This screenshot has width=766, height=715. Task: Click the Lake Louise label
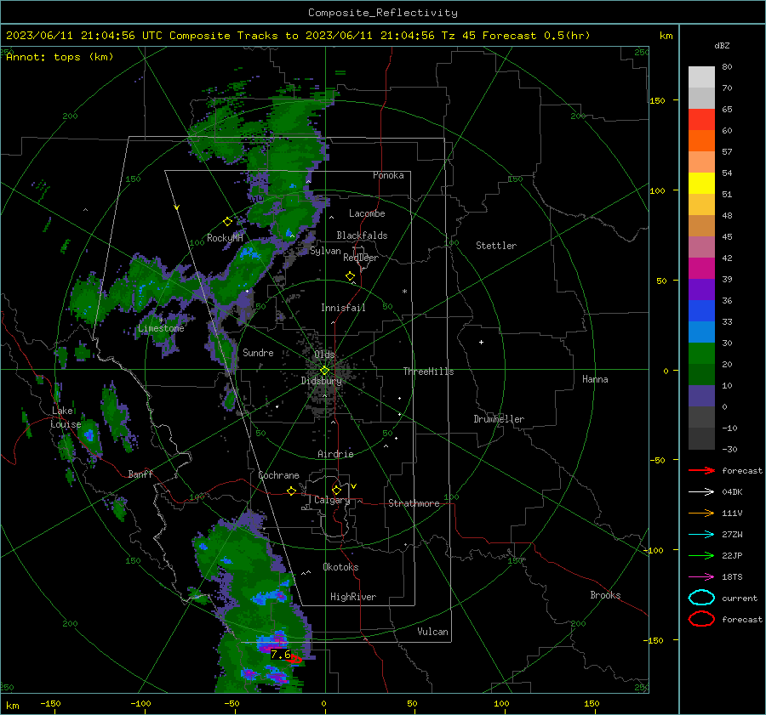66,417
